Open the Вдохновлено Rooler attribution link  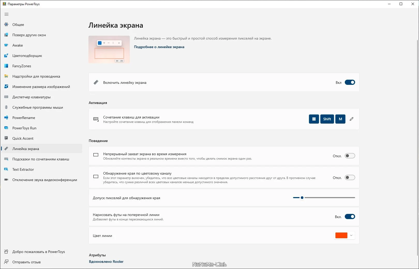click(x=106, y=261)
